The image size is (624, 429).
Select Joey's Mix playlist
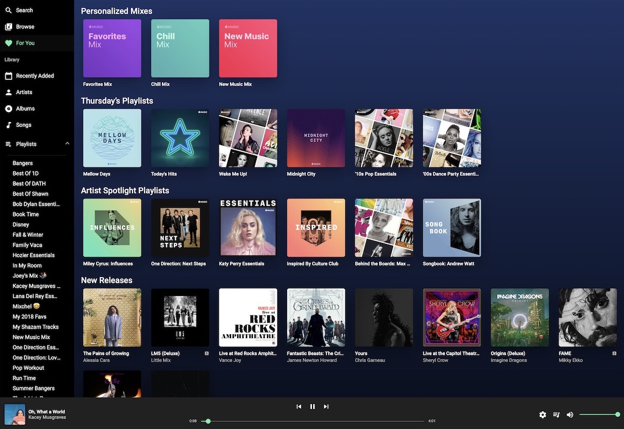click(29, 275)
